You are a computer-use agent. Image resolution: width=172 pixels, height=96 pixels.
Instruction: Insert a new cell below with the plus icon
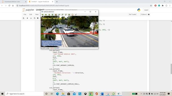tap(27, 18)
